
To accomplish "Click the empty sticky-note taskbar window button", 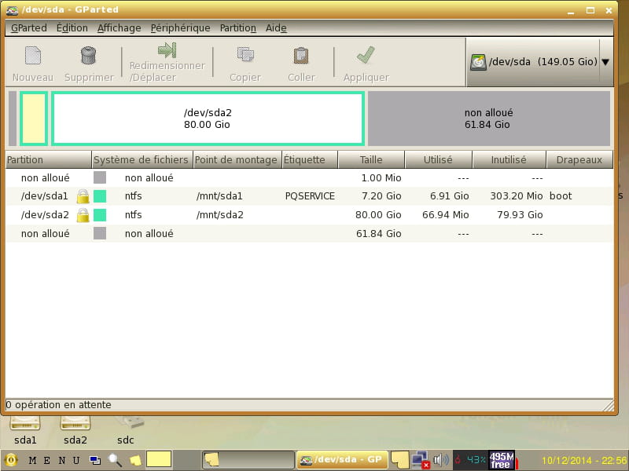I will (x=248, y=460).
